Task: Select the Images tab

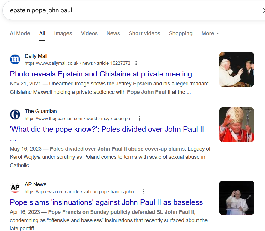Action: (63, 33)
